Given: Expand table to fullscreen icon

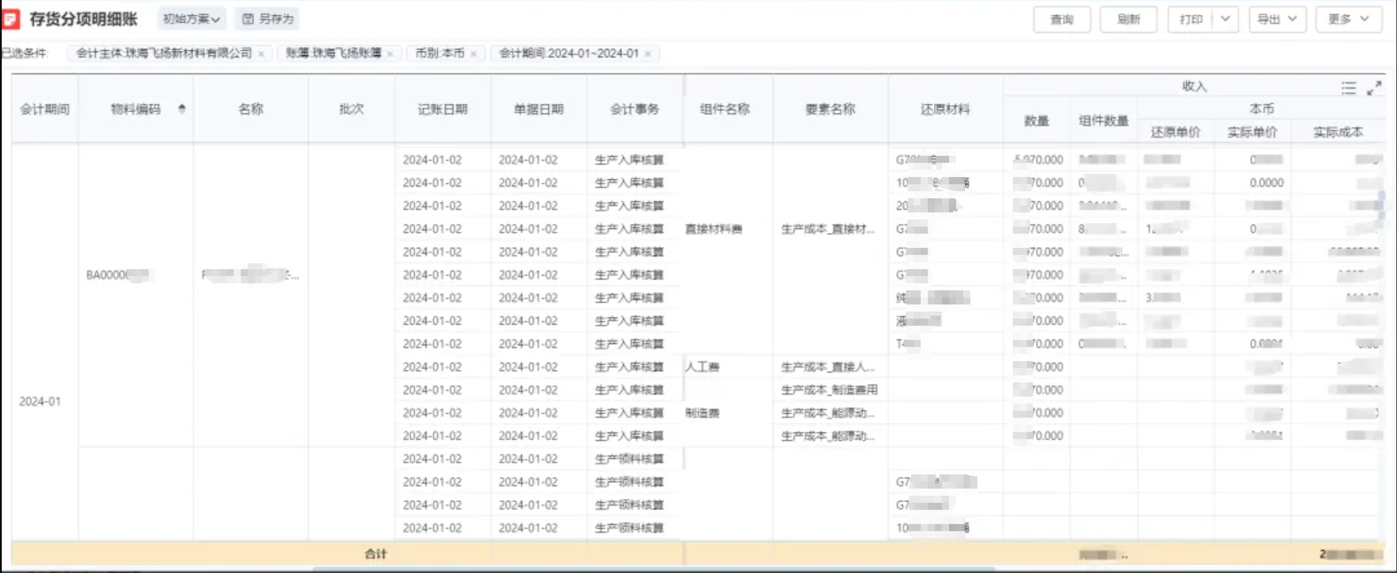Looking at the screenshot, I should [1374, 88].
